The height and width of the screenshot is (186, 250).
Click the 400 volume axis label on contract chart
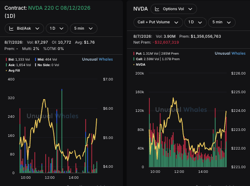(x=11, y=79)
